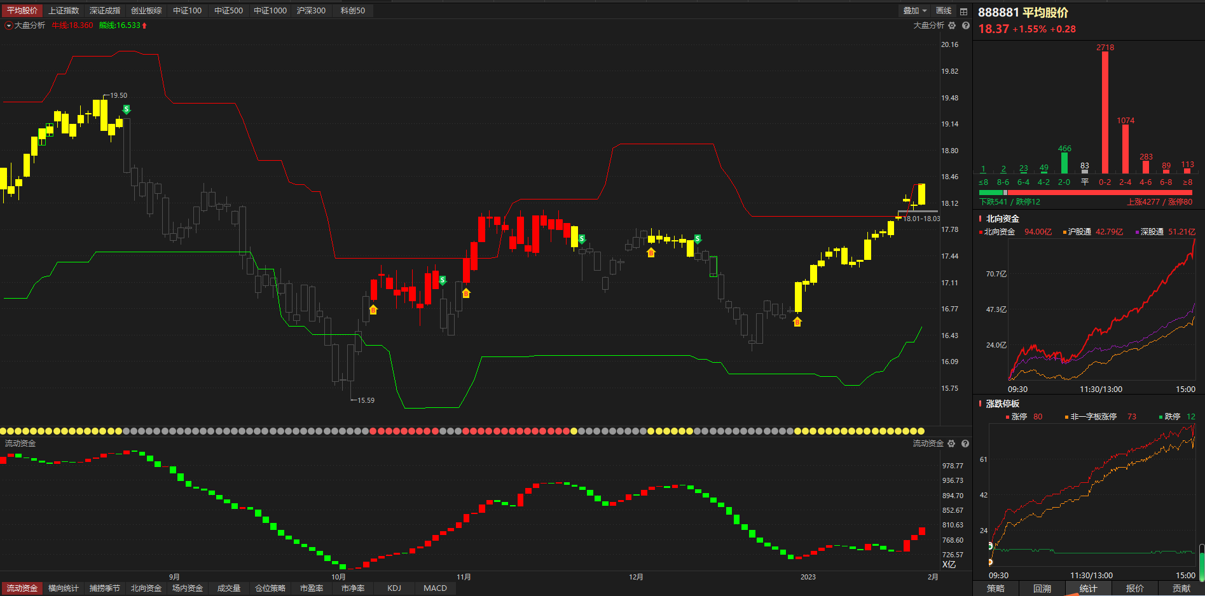
Task: Click the 2718 bar in distribution chart
Action: (x=1105, y=112)
